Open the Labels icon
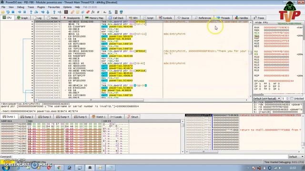 pos(82,12)
